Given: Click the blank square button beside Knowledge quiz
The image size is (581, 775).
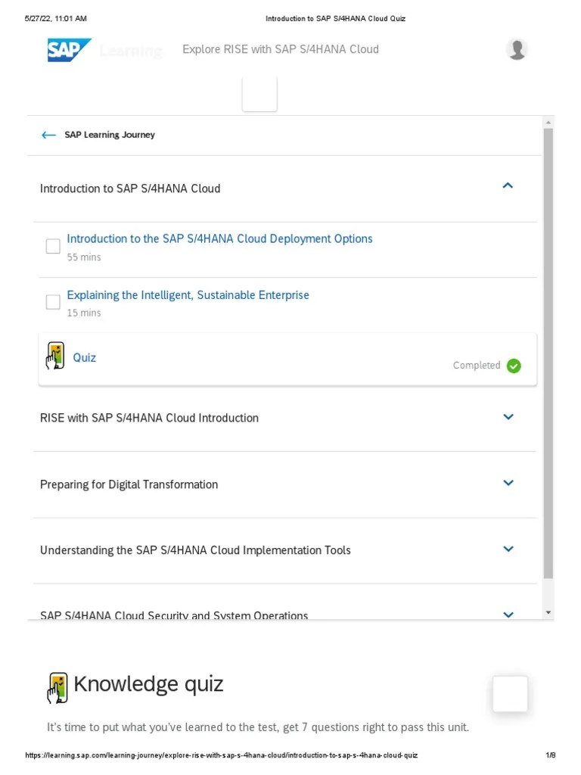Looking at the screenshot, I should (x=511, y=694).
